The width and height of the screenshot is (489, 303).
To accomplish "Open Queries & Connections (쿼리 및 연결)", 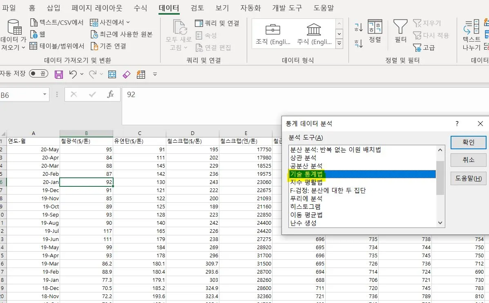I will point(217,23).
